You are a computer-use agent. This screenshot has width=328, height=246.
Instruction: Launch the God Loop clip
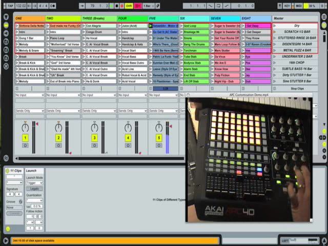coord(181,26)
